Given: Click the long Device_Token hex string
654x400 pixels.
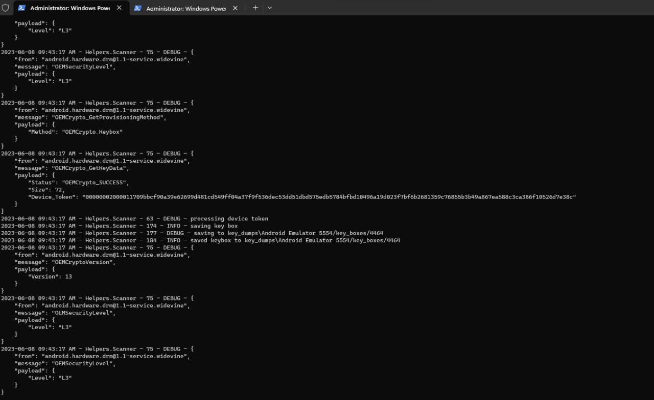Looking at the screenshot, I should pyautogui.click(x=329, y=197).
